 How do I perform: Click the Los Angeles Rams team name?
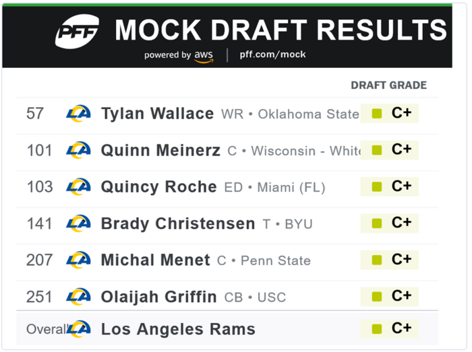[178, 329]
